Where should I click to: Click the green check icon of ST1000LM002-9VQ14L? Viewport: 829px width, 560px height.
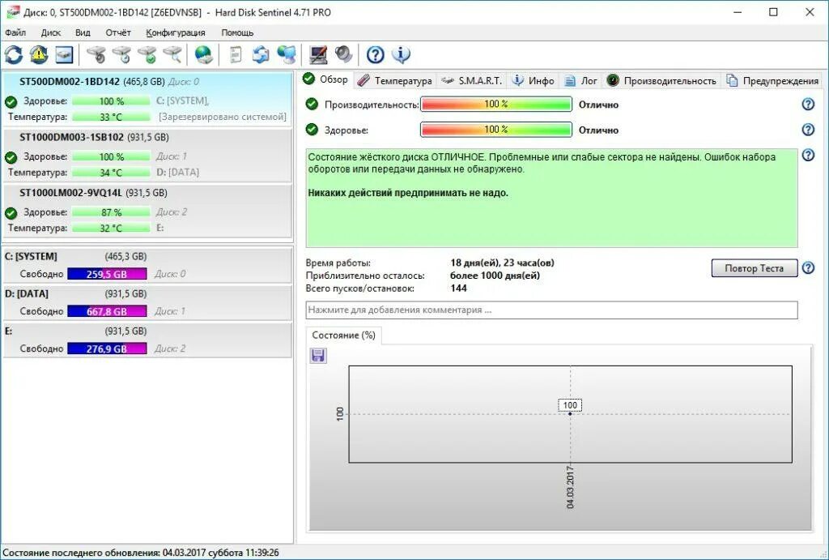pos(11,213)
